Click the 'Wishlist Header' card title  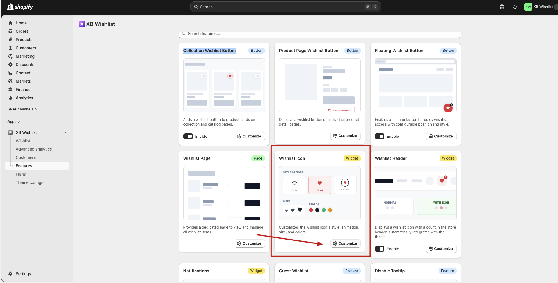coord(391,158)
